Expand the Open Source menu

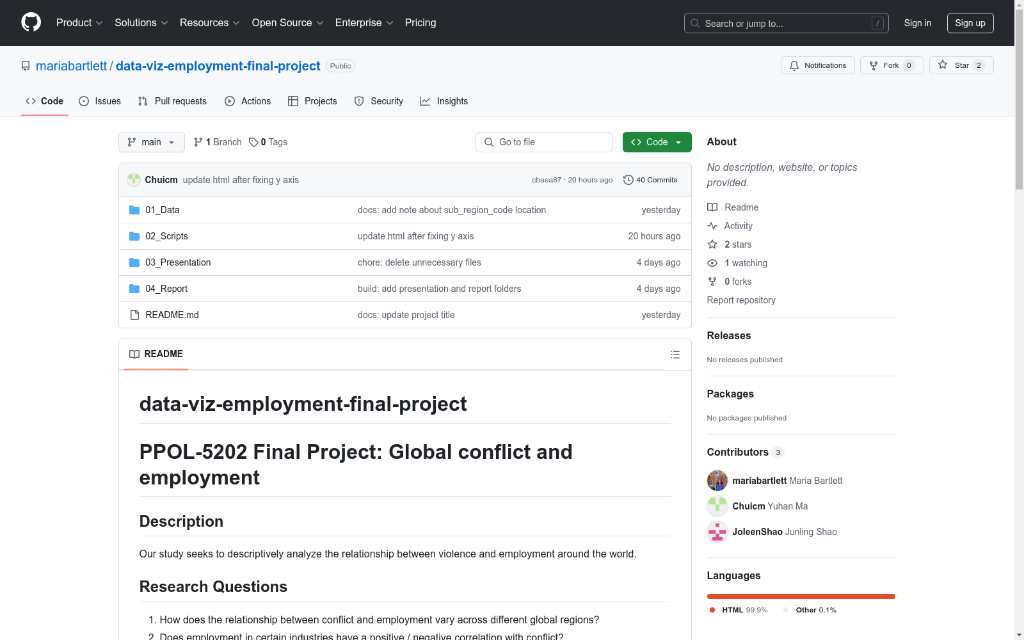(288, 22)
